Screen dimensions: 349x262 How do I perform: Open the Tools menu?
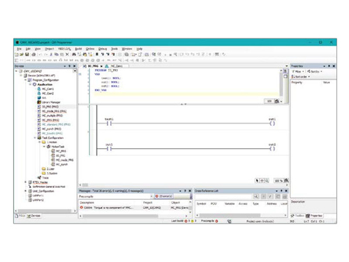pos(114,49)
